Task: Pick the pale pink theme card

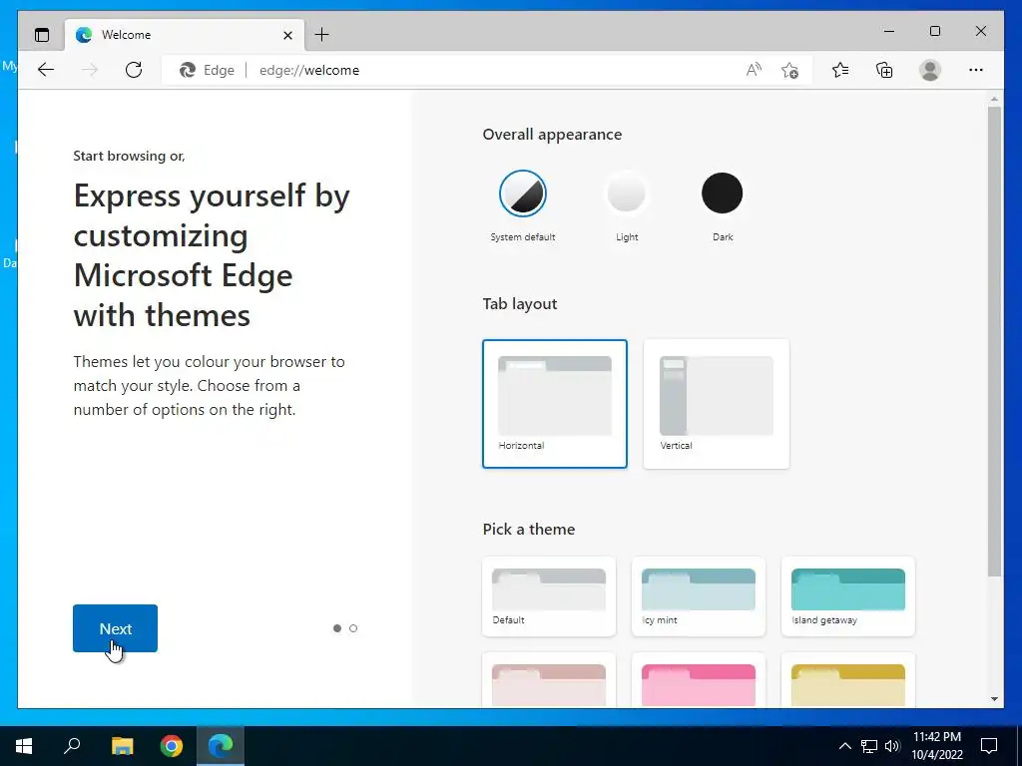Action: [x=549, y=680]
